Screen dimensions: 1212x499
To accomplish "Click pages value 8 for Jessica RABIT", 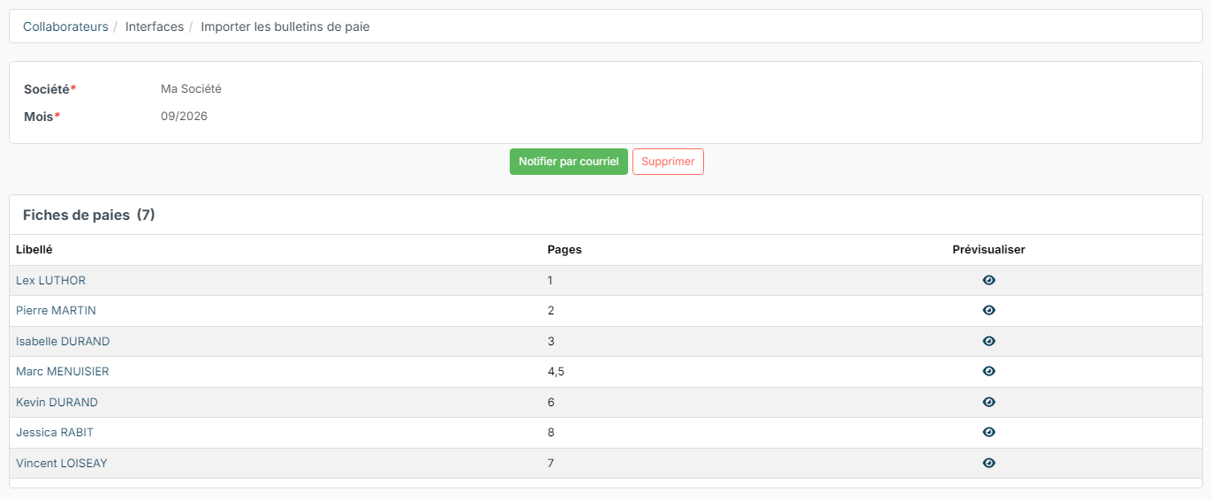I will [x=551, y=433].
